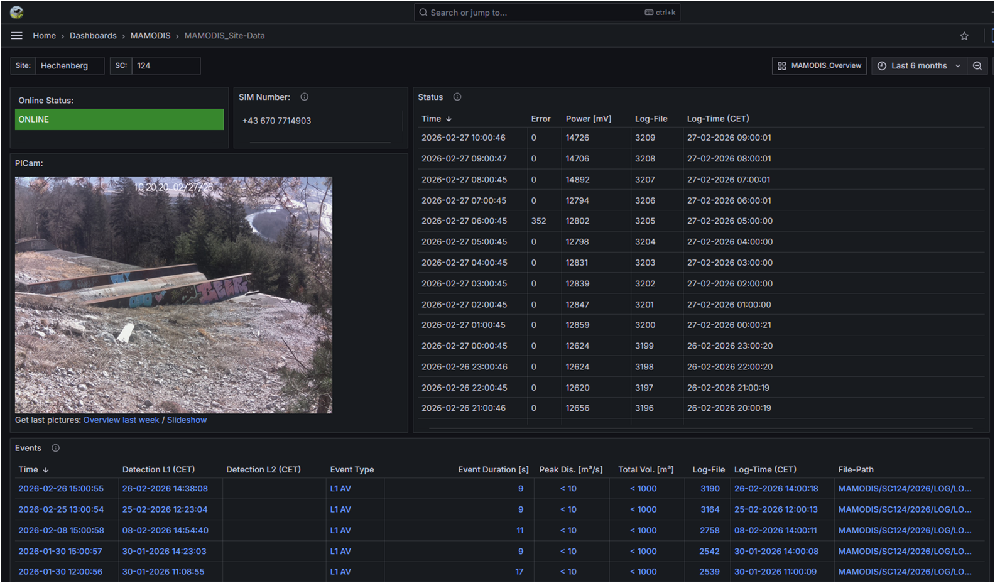Expand the Last 6 months time picker
The width and height of the screenshot is (995, 583).
(x=919, y=66)
